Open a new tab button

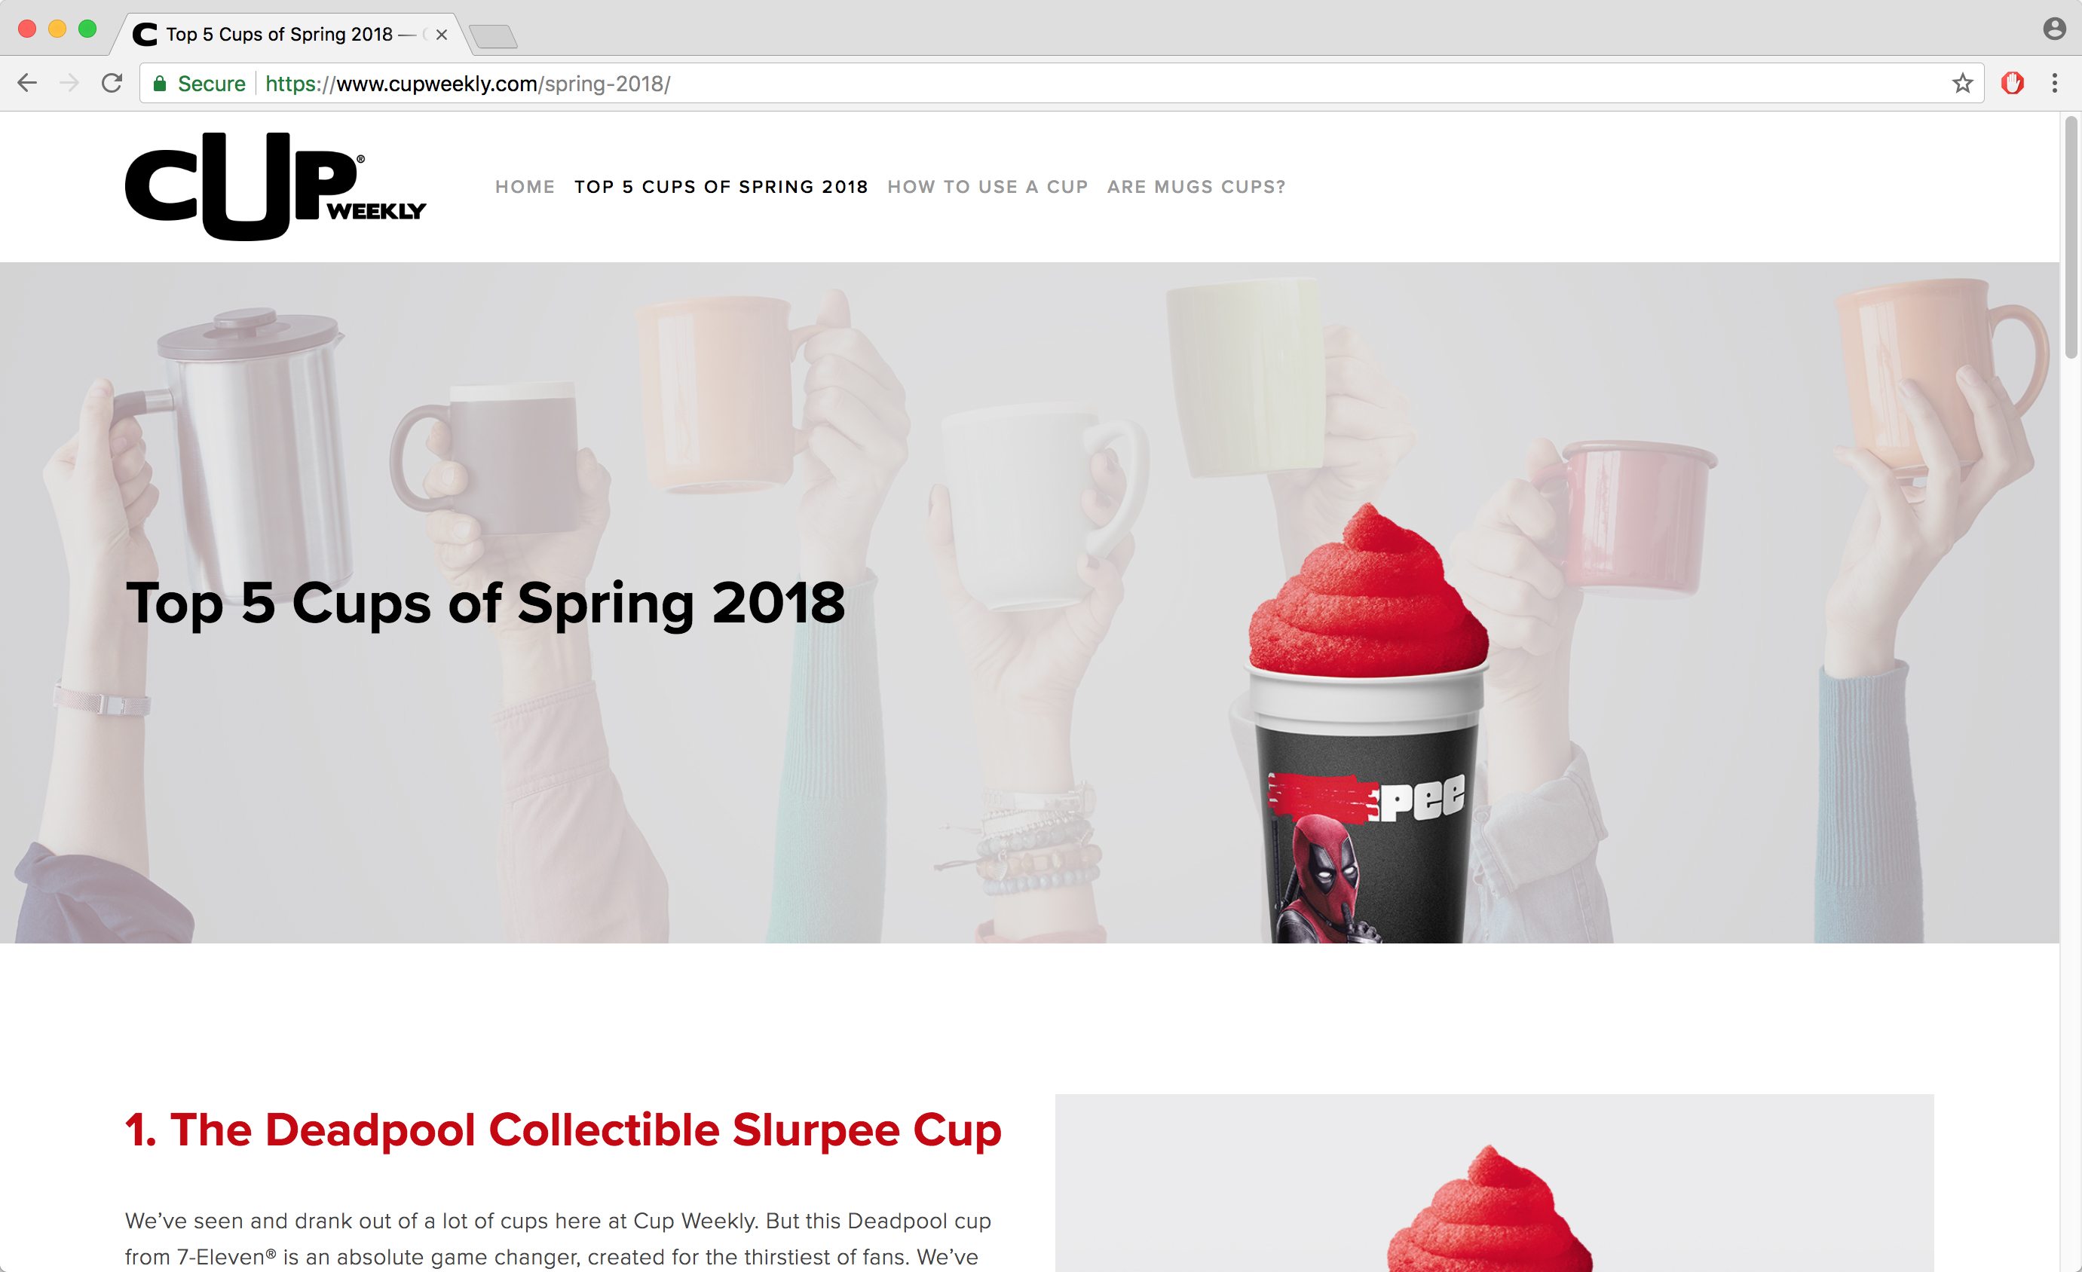coord(493,36)
